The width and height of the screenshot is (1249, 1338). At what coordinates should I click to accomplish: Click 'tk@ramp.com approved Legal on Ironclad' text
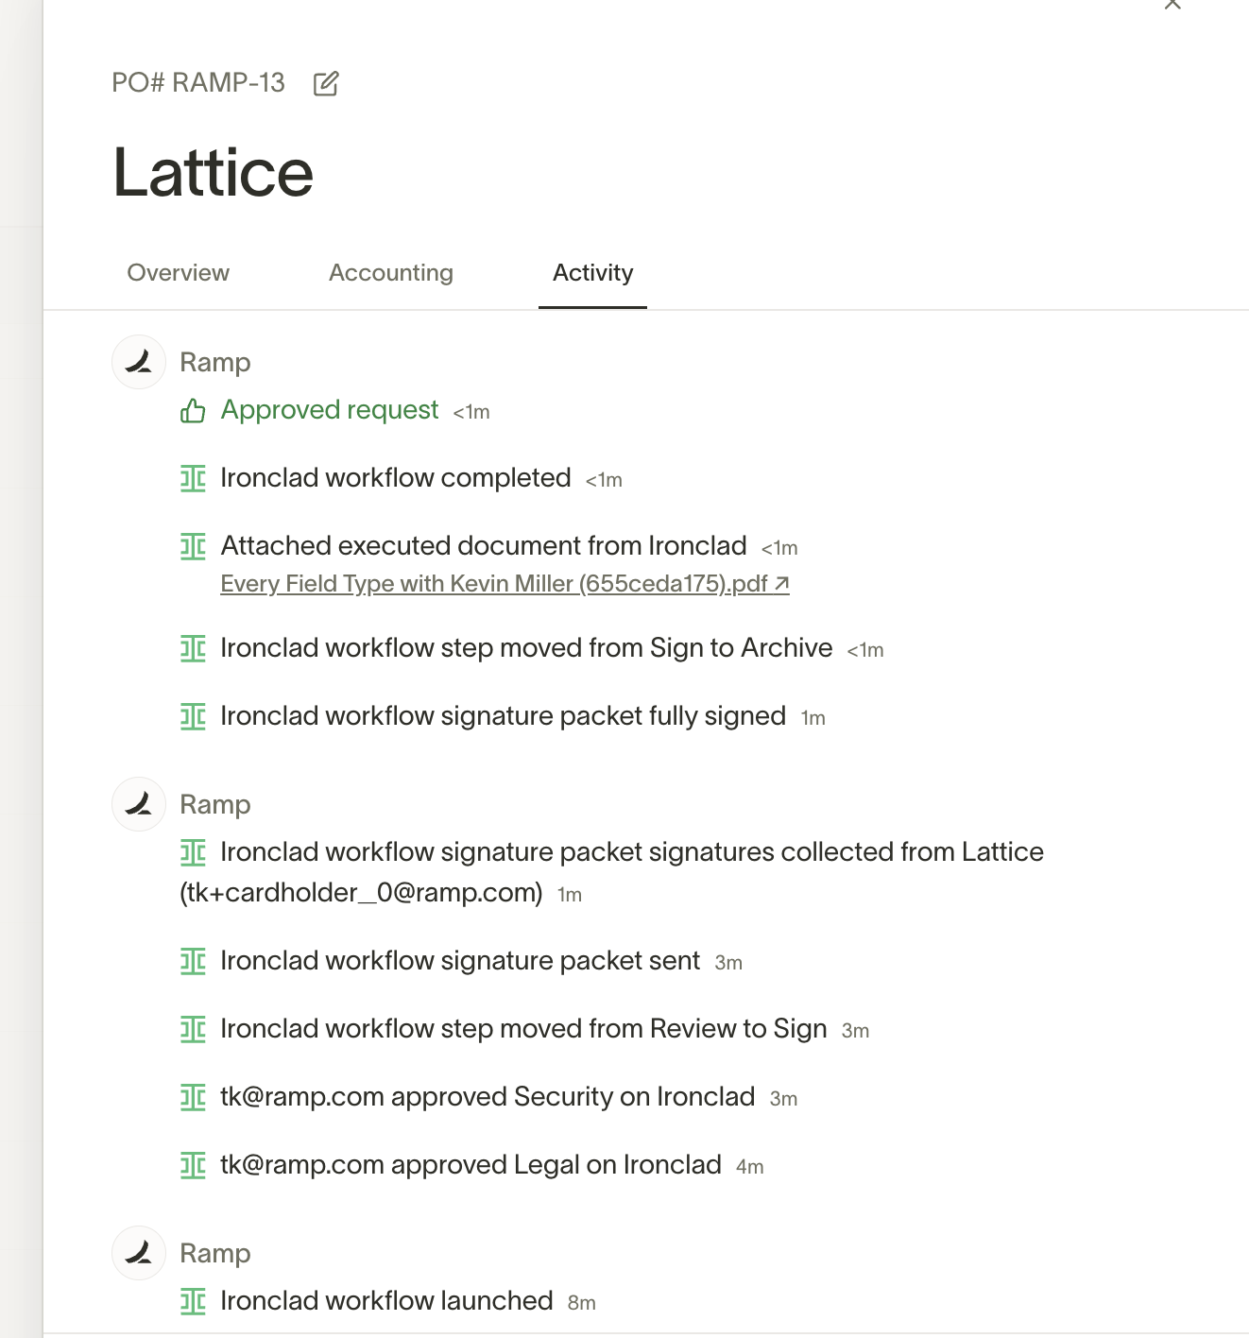click(471, 1165)
